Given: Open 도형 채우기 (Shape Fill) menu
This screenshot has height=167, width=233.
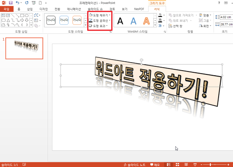Looking at the screenshot, I should click(x=100, y=15).
